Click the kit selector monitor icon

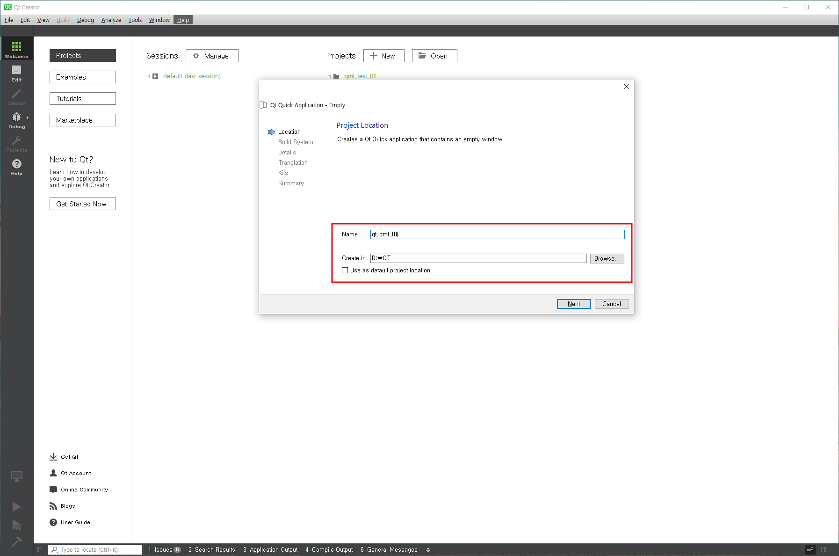pos(16,476)
